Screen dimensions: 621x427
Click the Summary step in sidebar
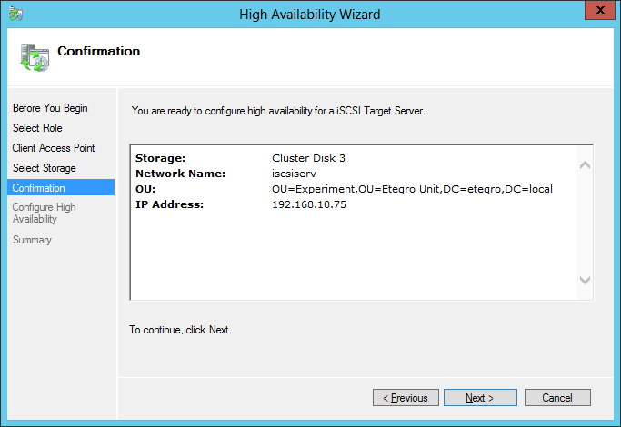click(x=32, y=240)
